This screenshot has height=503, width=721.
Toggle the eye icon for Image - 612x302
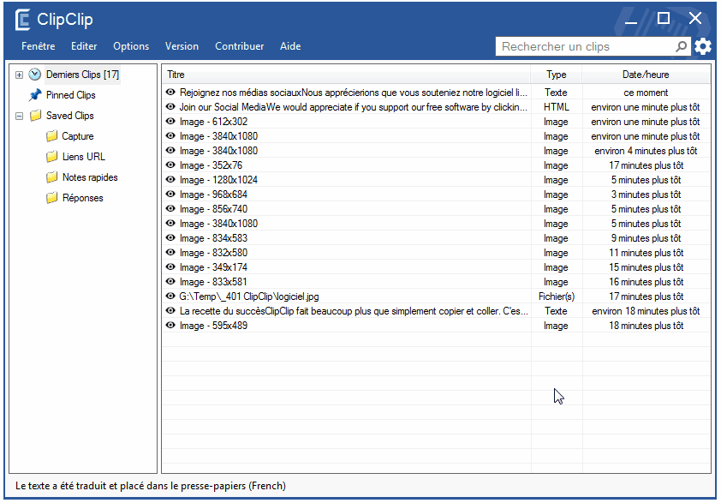click(x=170, y=122)
